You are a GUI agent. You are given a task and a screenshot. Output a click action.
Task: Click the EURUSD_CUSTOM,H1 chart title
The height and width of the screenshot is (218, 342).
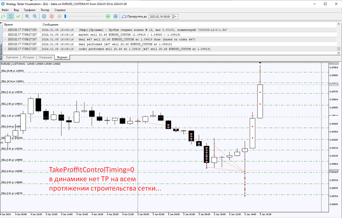click(13, 64)
